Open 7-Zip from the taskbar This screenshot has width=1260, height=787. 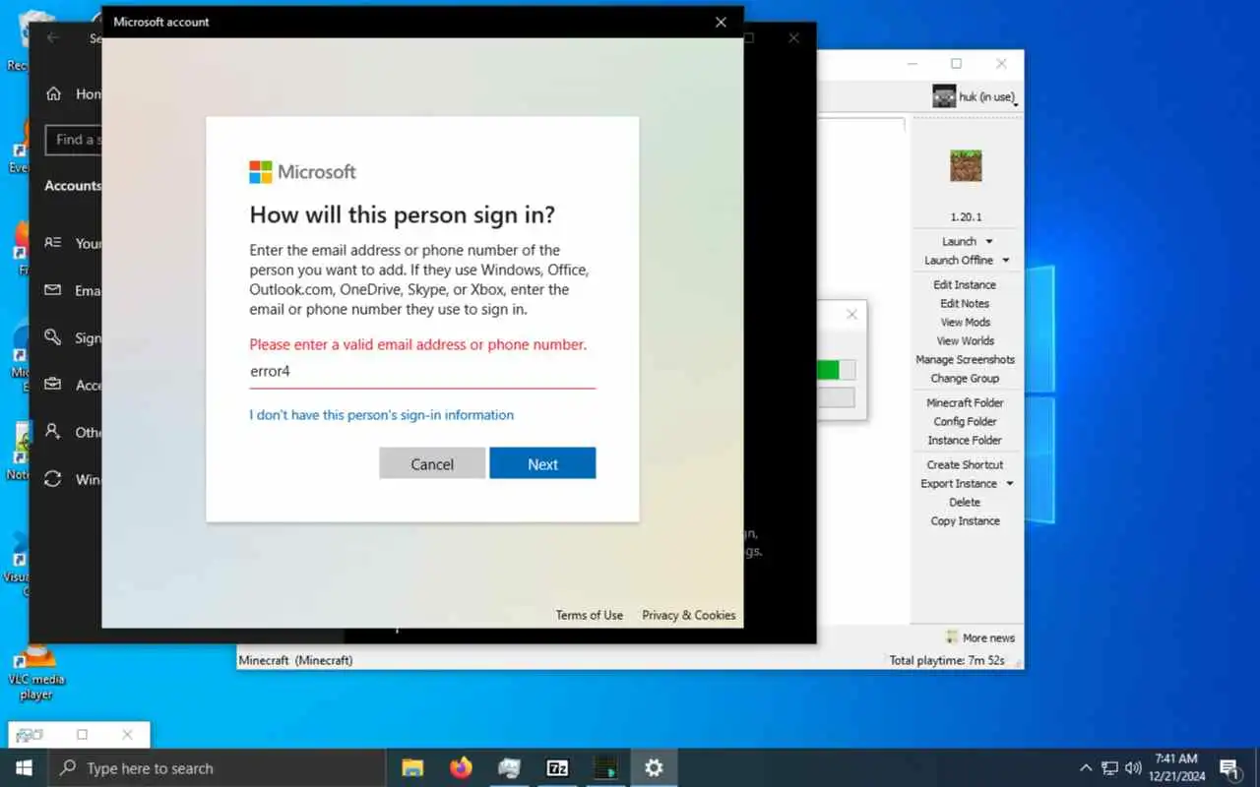tap(557, 768)
